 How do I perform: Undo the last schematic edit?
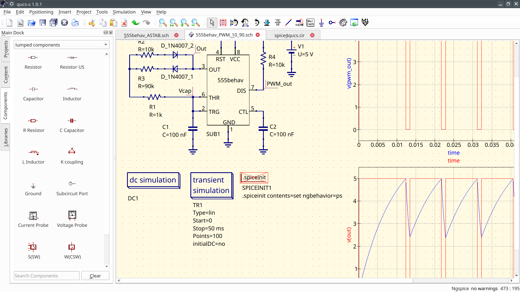[x=135, y=22]
